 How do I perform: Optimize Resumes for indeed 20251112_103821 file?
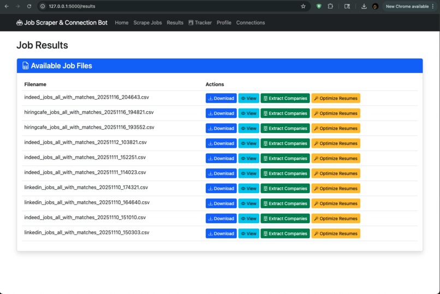[x=336, y=143]
